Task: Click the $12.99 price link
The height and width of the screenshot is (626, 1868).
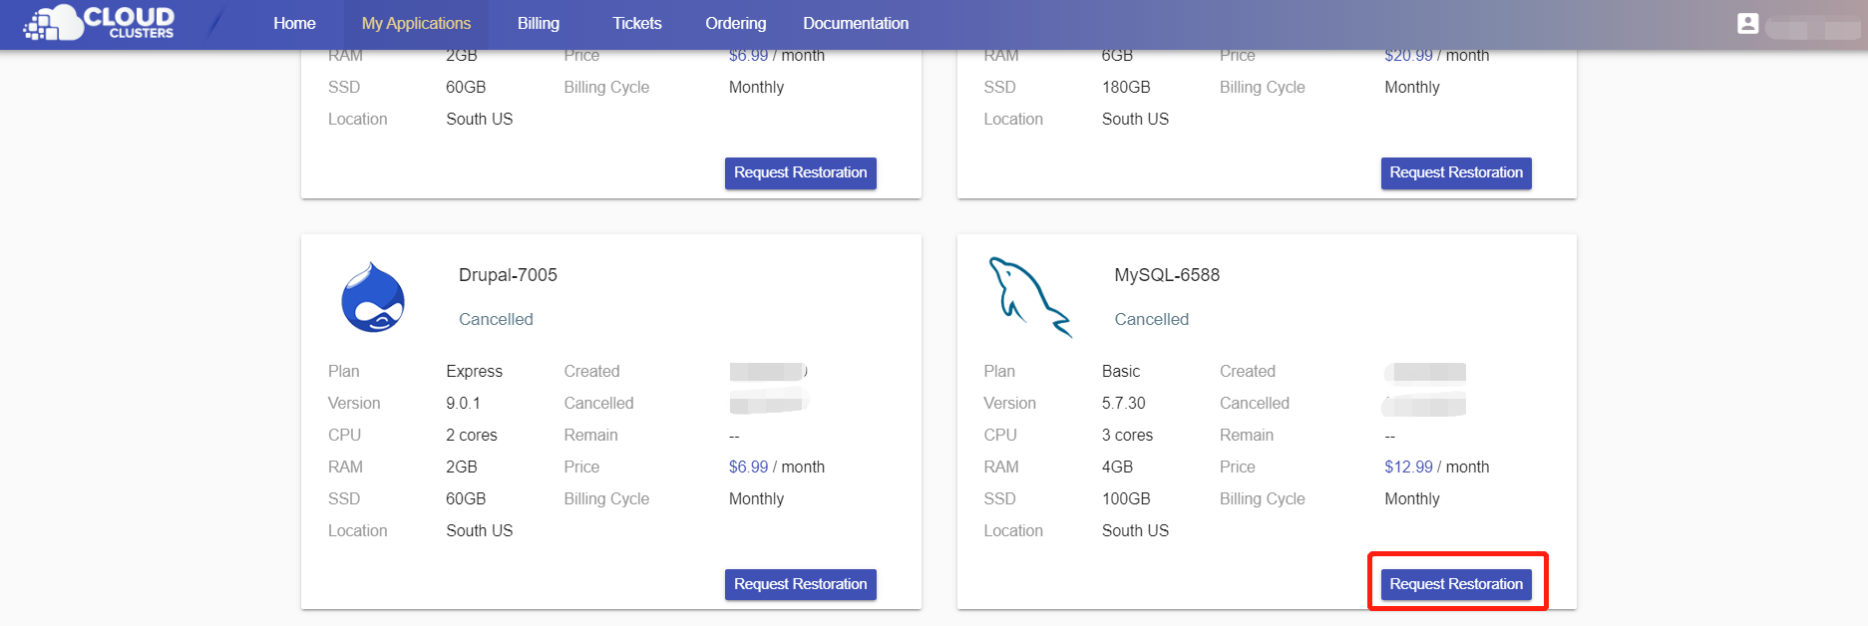Action: (x=1408, y=467)
